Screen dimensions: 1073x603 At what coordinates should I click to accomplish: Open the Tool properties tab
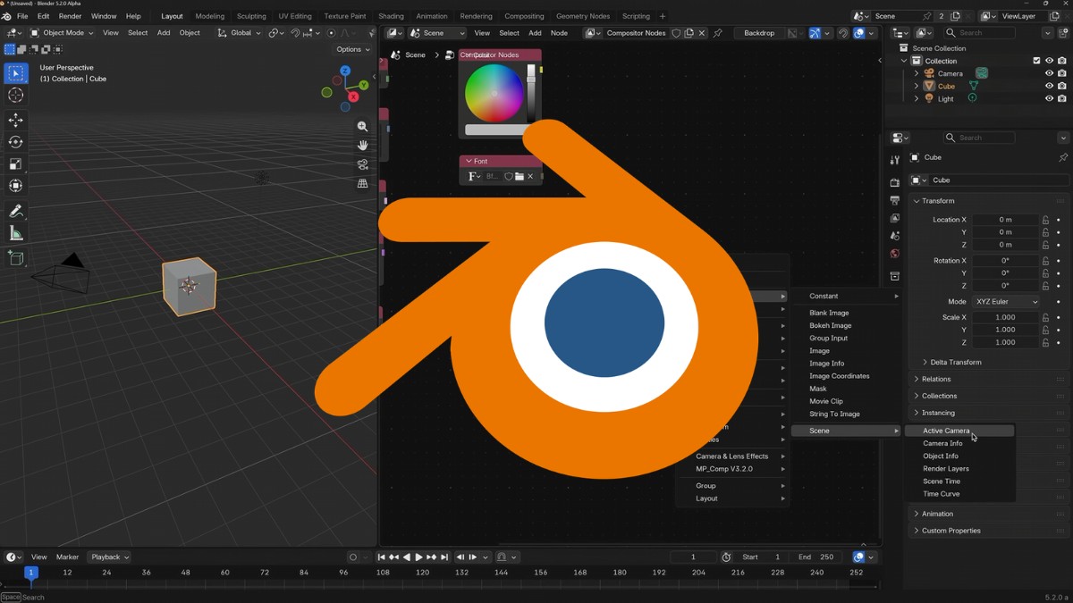click(895, 160)
